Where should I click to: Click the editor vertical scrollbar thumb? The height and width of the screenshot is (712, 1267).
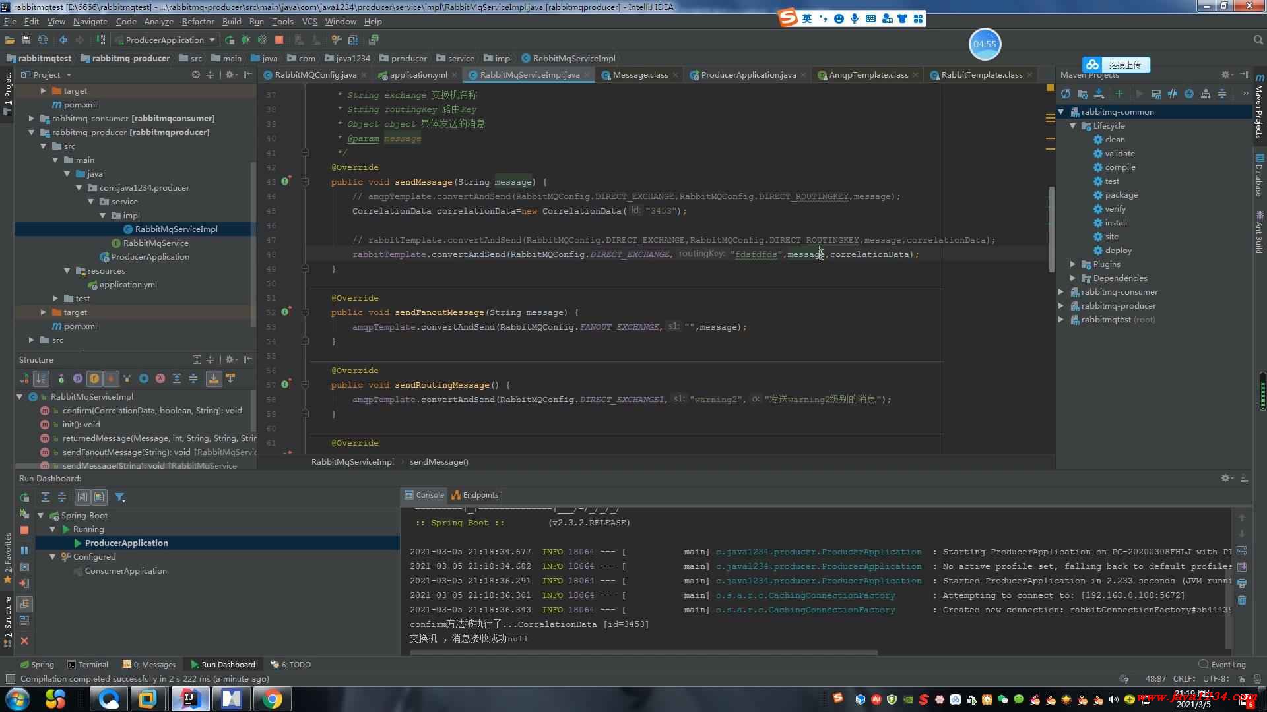click(1051, 229)
